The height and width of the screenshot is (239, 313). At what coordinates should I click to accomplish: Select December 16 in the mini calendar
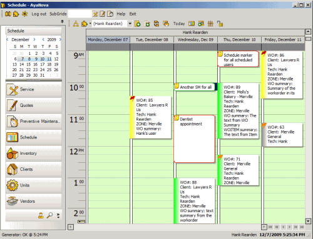(x=36, y=64)
